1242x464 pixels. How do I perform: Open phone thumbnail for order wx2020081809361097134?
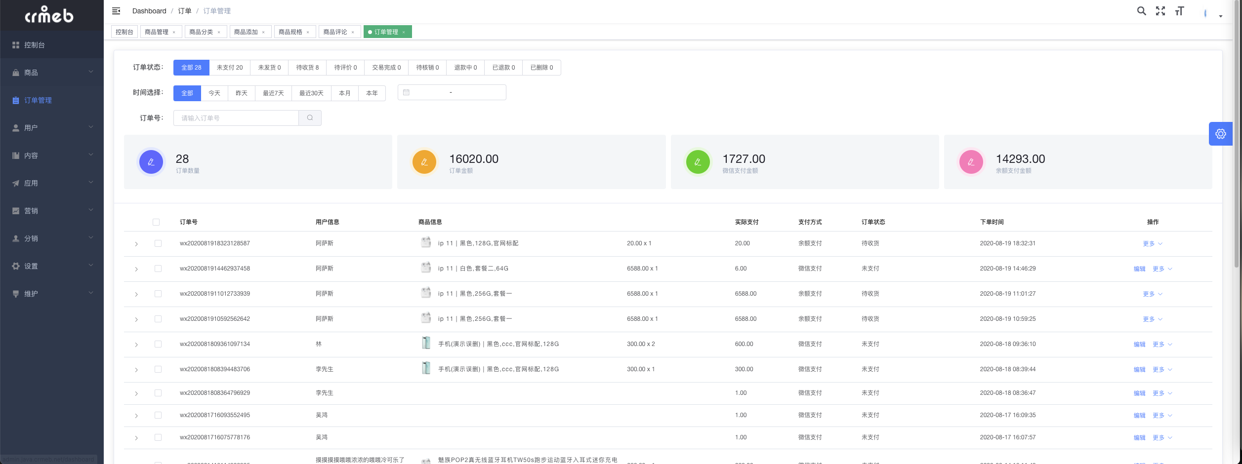(x=426, y=343)
